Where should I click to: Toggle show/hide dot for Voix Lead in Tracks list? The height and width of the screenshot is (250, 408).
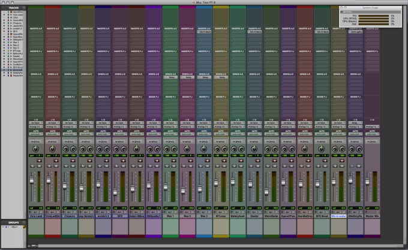tap(4, 15)
